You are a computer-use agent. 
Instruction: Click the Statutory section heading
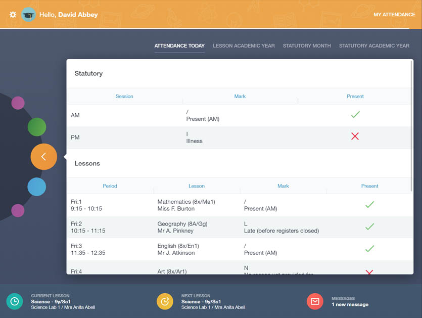tap(88, 73)
